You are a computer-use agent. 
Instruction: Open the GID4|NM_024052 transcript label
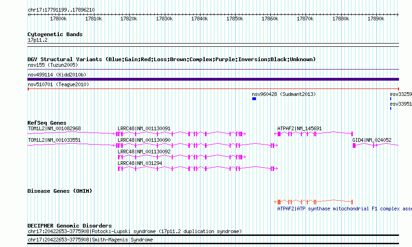[372, 140]
